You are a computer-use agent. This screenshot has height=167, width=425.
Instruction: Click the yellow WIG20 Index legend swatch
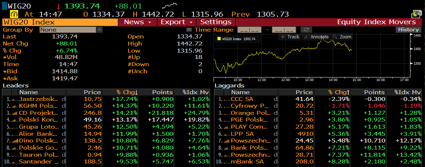pos(219,39)
